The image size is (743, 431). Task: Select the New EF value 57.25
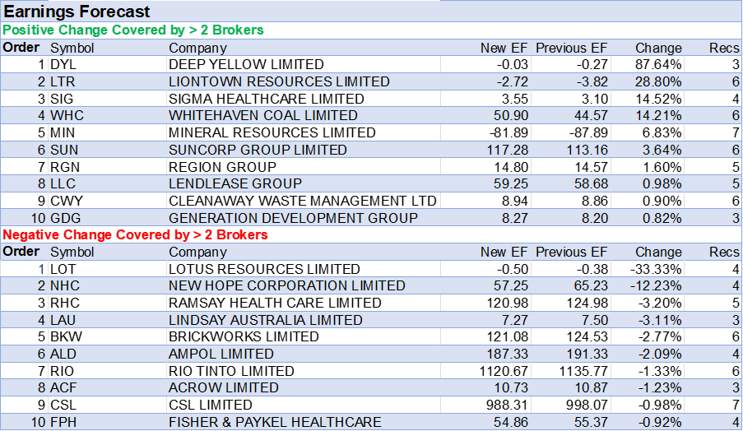(x=510, y=286)
